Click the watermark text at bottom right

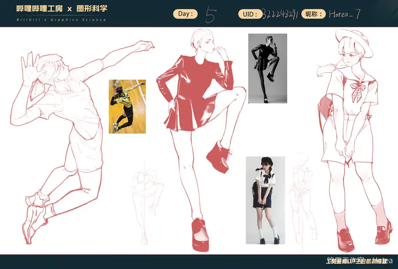click(x=359, y=260)
